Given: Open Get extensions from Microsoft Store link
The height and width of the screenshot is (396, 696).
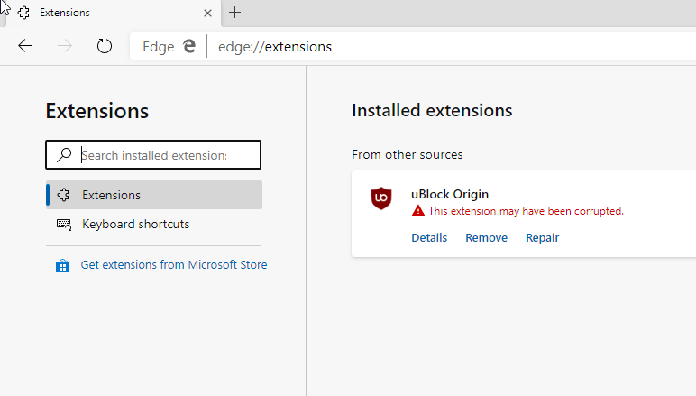Looking at the screenshot, I should click(x=174, y=265).
